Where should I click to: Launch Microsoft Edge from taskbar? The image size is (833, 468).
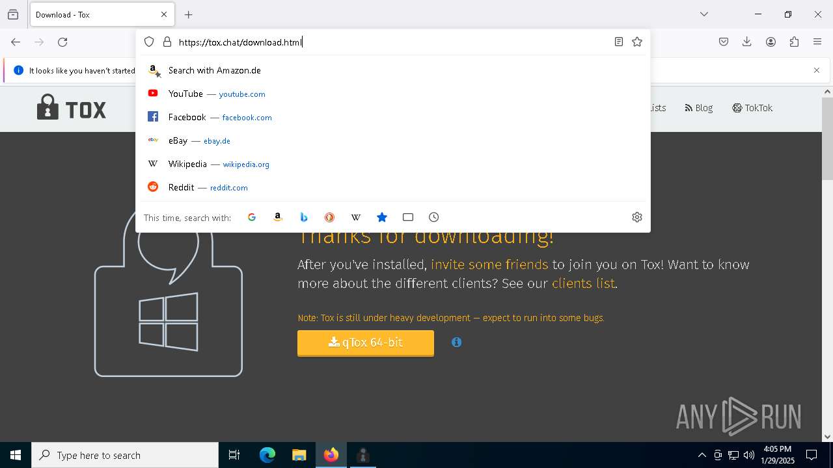click(x=267, y=455)
